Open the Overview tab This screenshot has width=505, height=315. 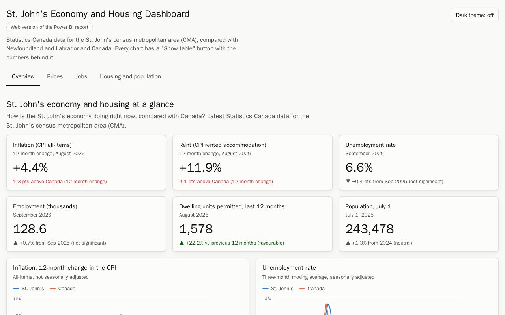point(23,76)
